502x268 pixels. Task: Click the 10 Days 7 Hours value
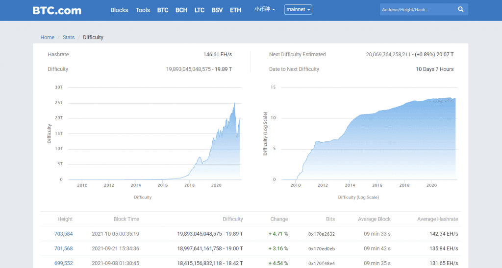(435, 69)
